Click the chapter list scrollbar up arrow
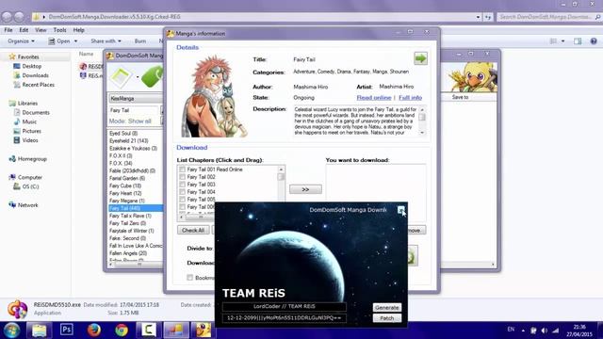 [281, 169]
